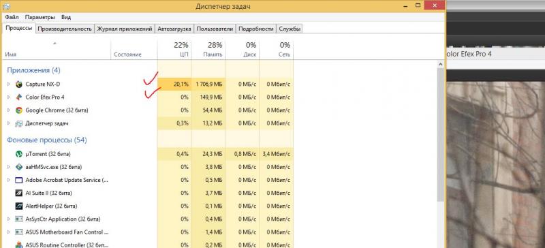The width and height of the screenshot is (545, 248).
Task: Open the Файл menu
Action: [12, 17]
